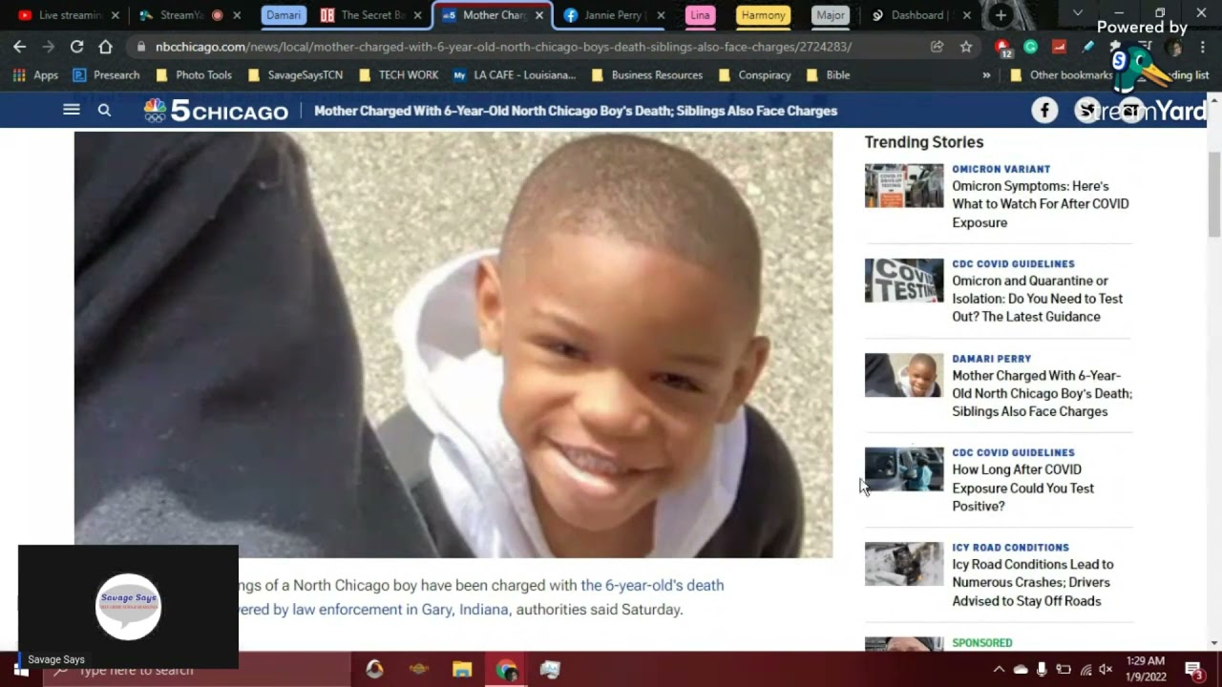Open the NBC Chicago site search
The height and width of the screenshot is (687, 1222).
[x=104, y=111]
